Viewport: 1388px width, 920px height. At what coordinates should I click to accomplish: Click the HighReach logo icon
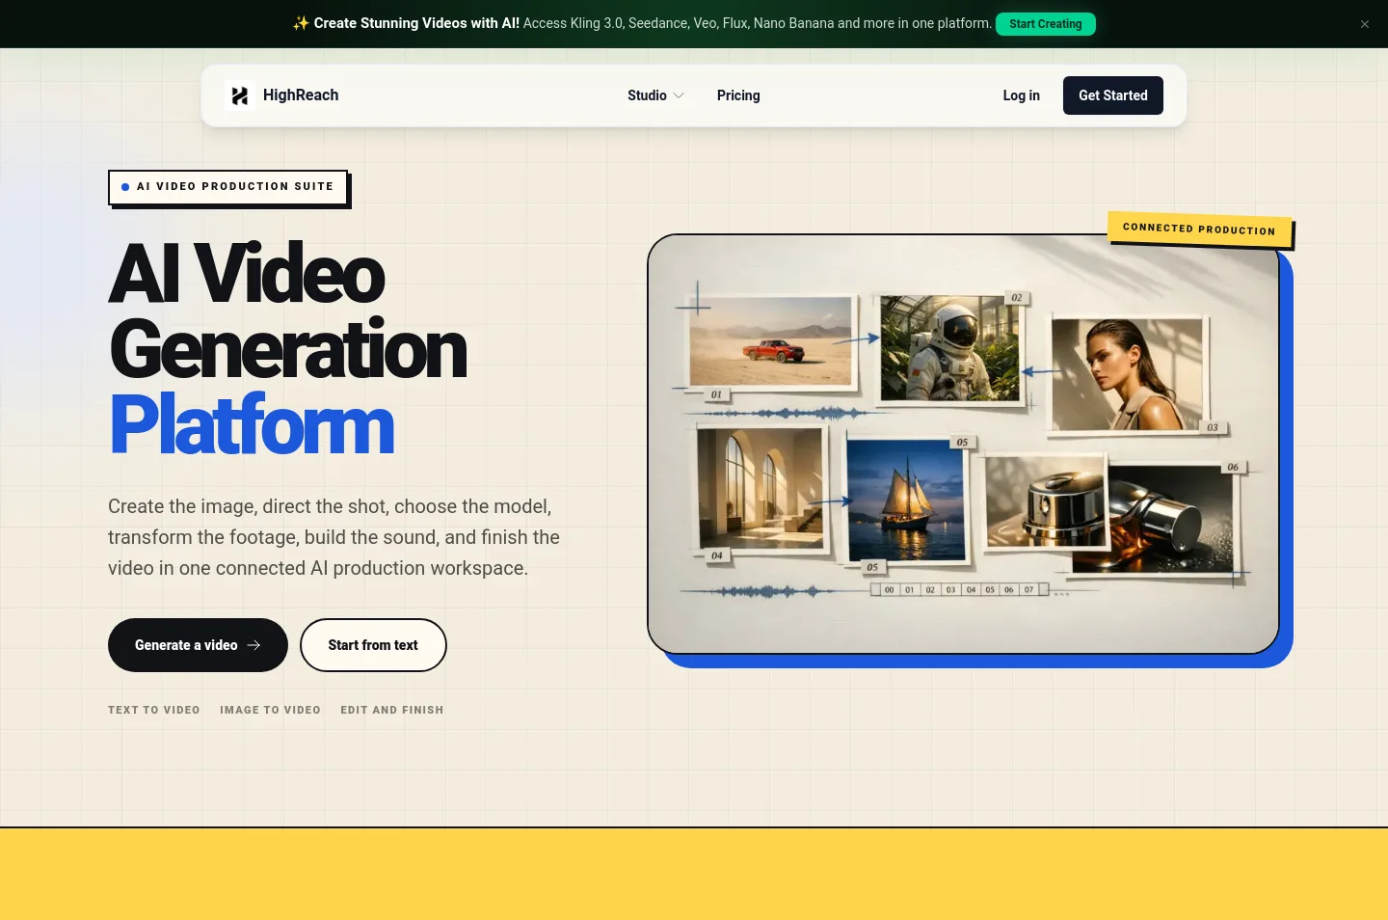click(x=240, y=95)
